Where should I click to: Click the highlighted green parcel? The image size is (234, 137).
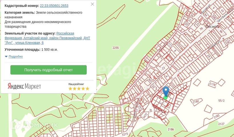tap(165, 98)
